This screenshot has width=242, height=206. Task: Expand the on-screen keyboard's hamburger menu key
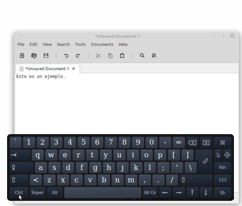click(222, 192)
